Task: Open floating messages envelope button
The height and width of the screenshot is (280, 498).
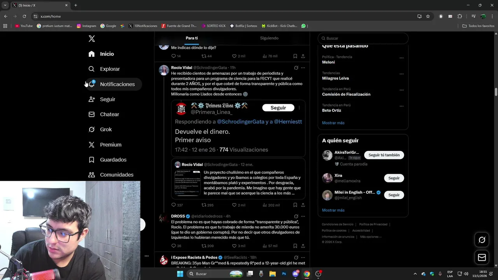Action: pyautogui.click(x=482, y=257)
